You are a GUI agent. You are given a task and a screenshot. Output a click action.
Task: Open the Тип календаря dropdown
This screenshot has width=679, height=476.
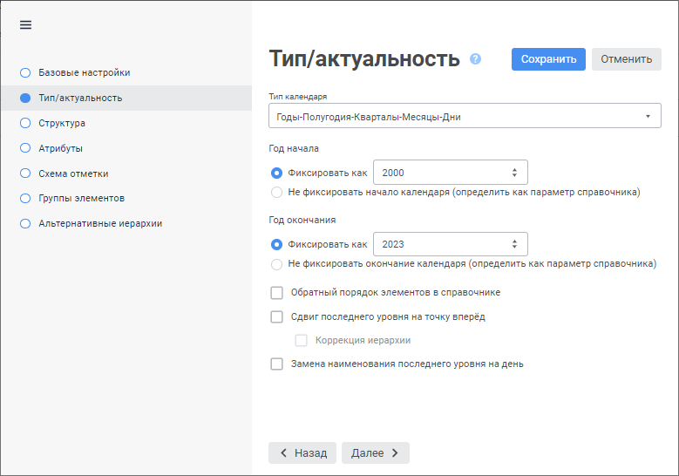click(x=465, y=116)
